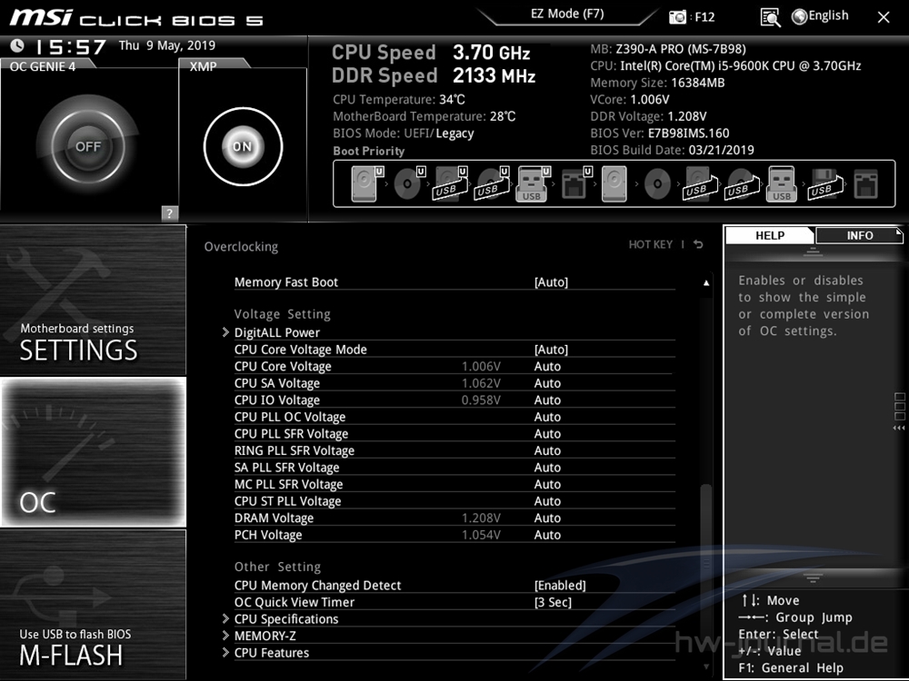The width and height of the screenshot is (909, 681).
Task: Open the BIOS search magnifier icon
Action: pyautogui.click(x=770, y=17)
